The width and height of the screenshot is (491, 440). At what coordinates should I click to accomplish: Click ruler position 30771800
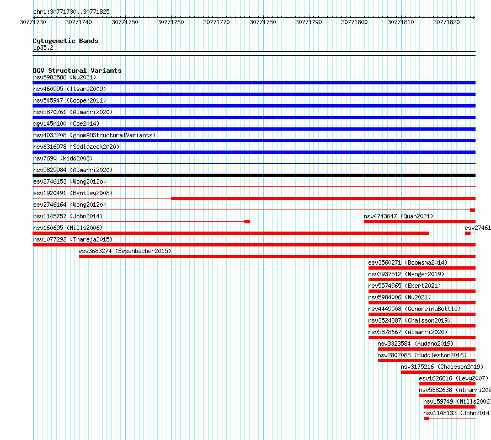click(355, 22)
